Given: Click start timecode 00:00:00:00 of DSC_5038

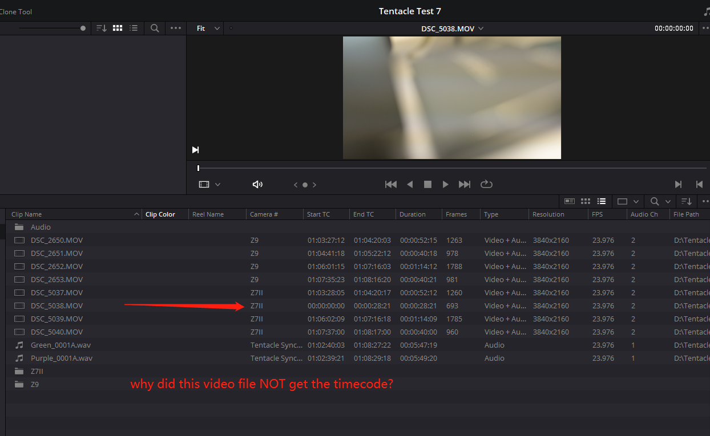Looking at the screenshot, I should pyautogui.click(x=326, y=305).
